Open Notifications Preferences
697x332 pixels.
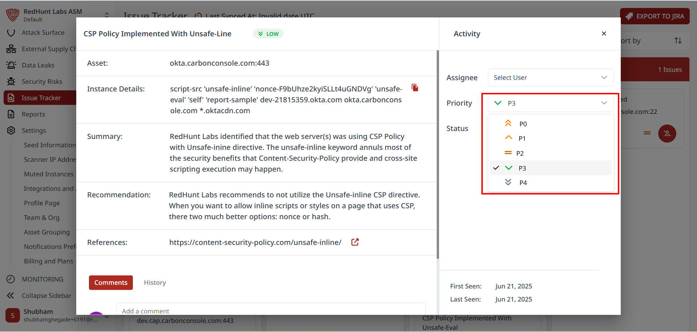(x=50, y=247)
